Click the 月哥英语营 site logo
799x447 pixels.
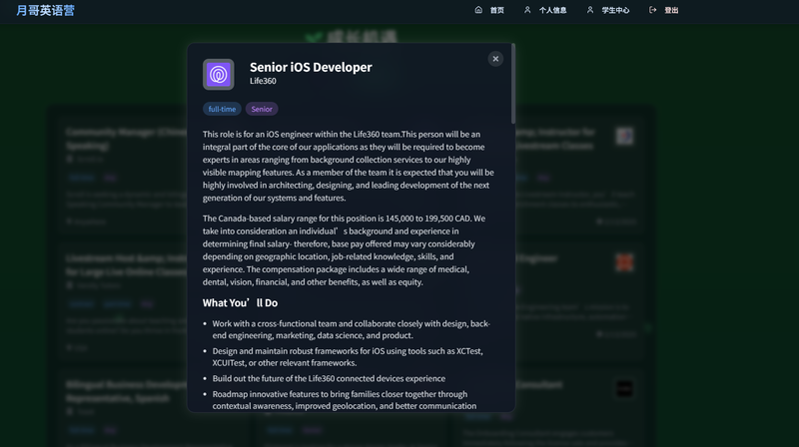[x=45, y=10]
